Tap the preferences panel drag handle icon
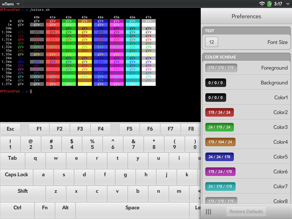 208,212
